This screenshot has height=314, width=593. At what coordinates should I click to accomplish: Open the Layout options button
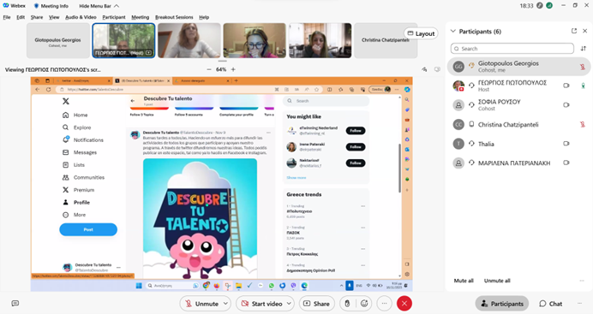pos(421,33)
